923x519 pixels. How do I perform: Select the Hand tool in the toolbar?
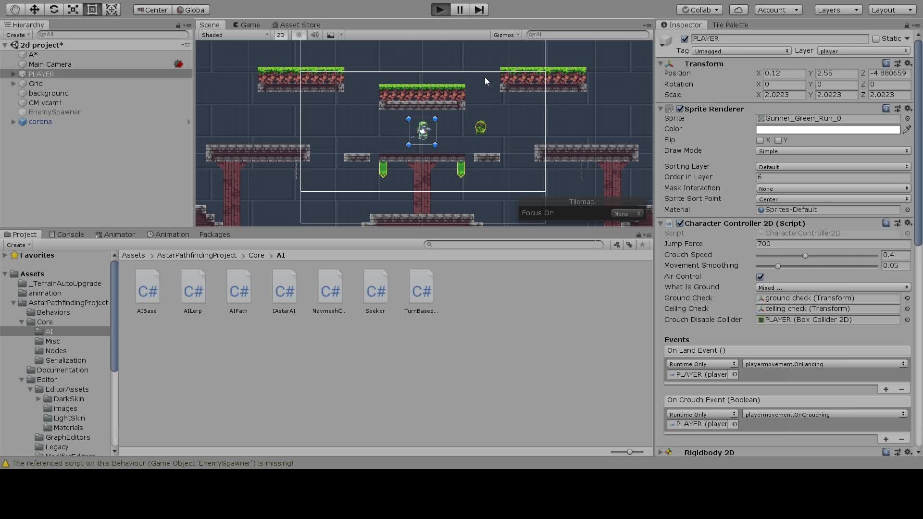pyautogui.click(x=15, y=9)
